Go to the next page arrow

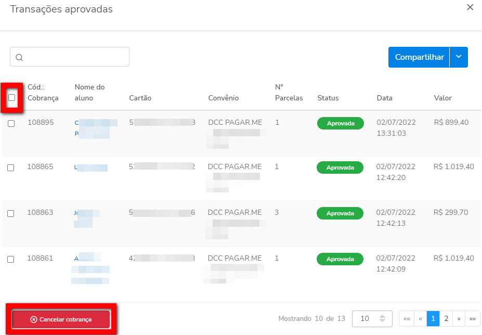459,318
